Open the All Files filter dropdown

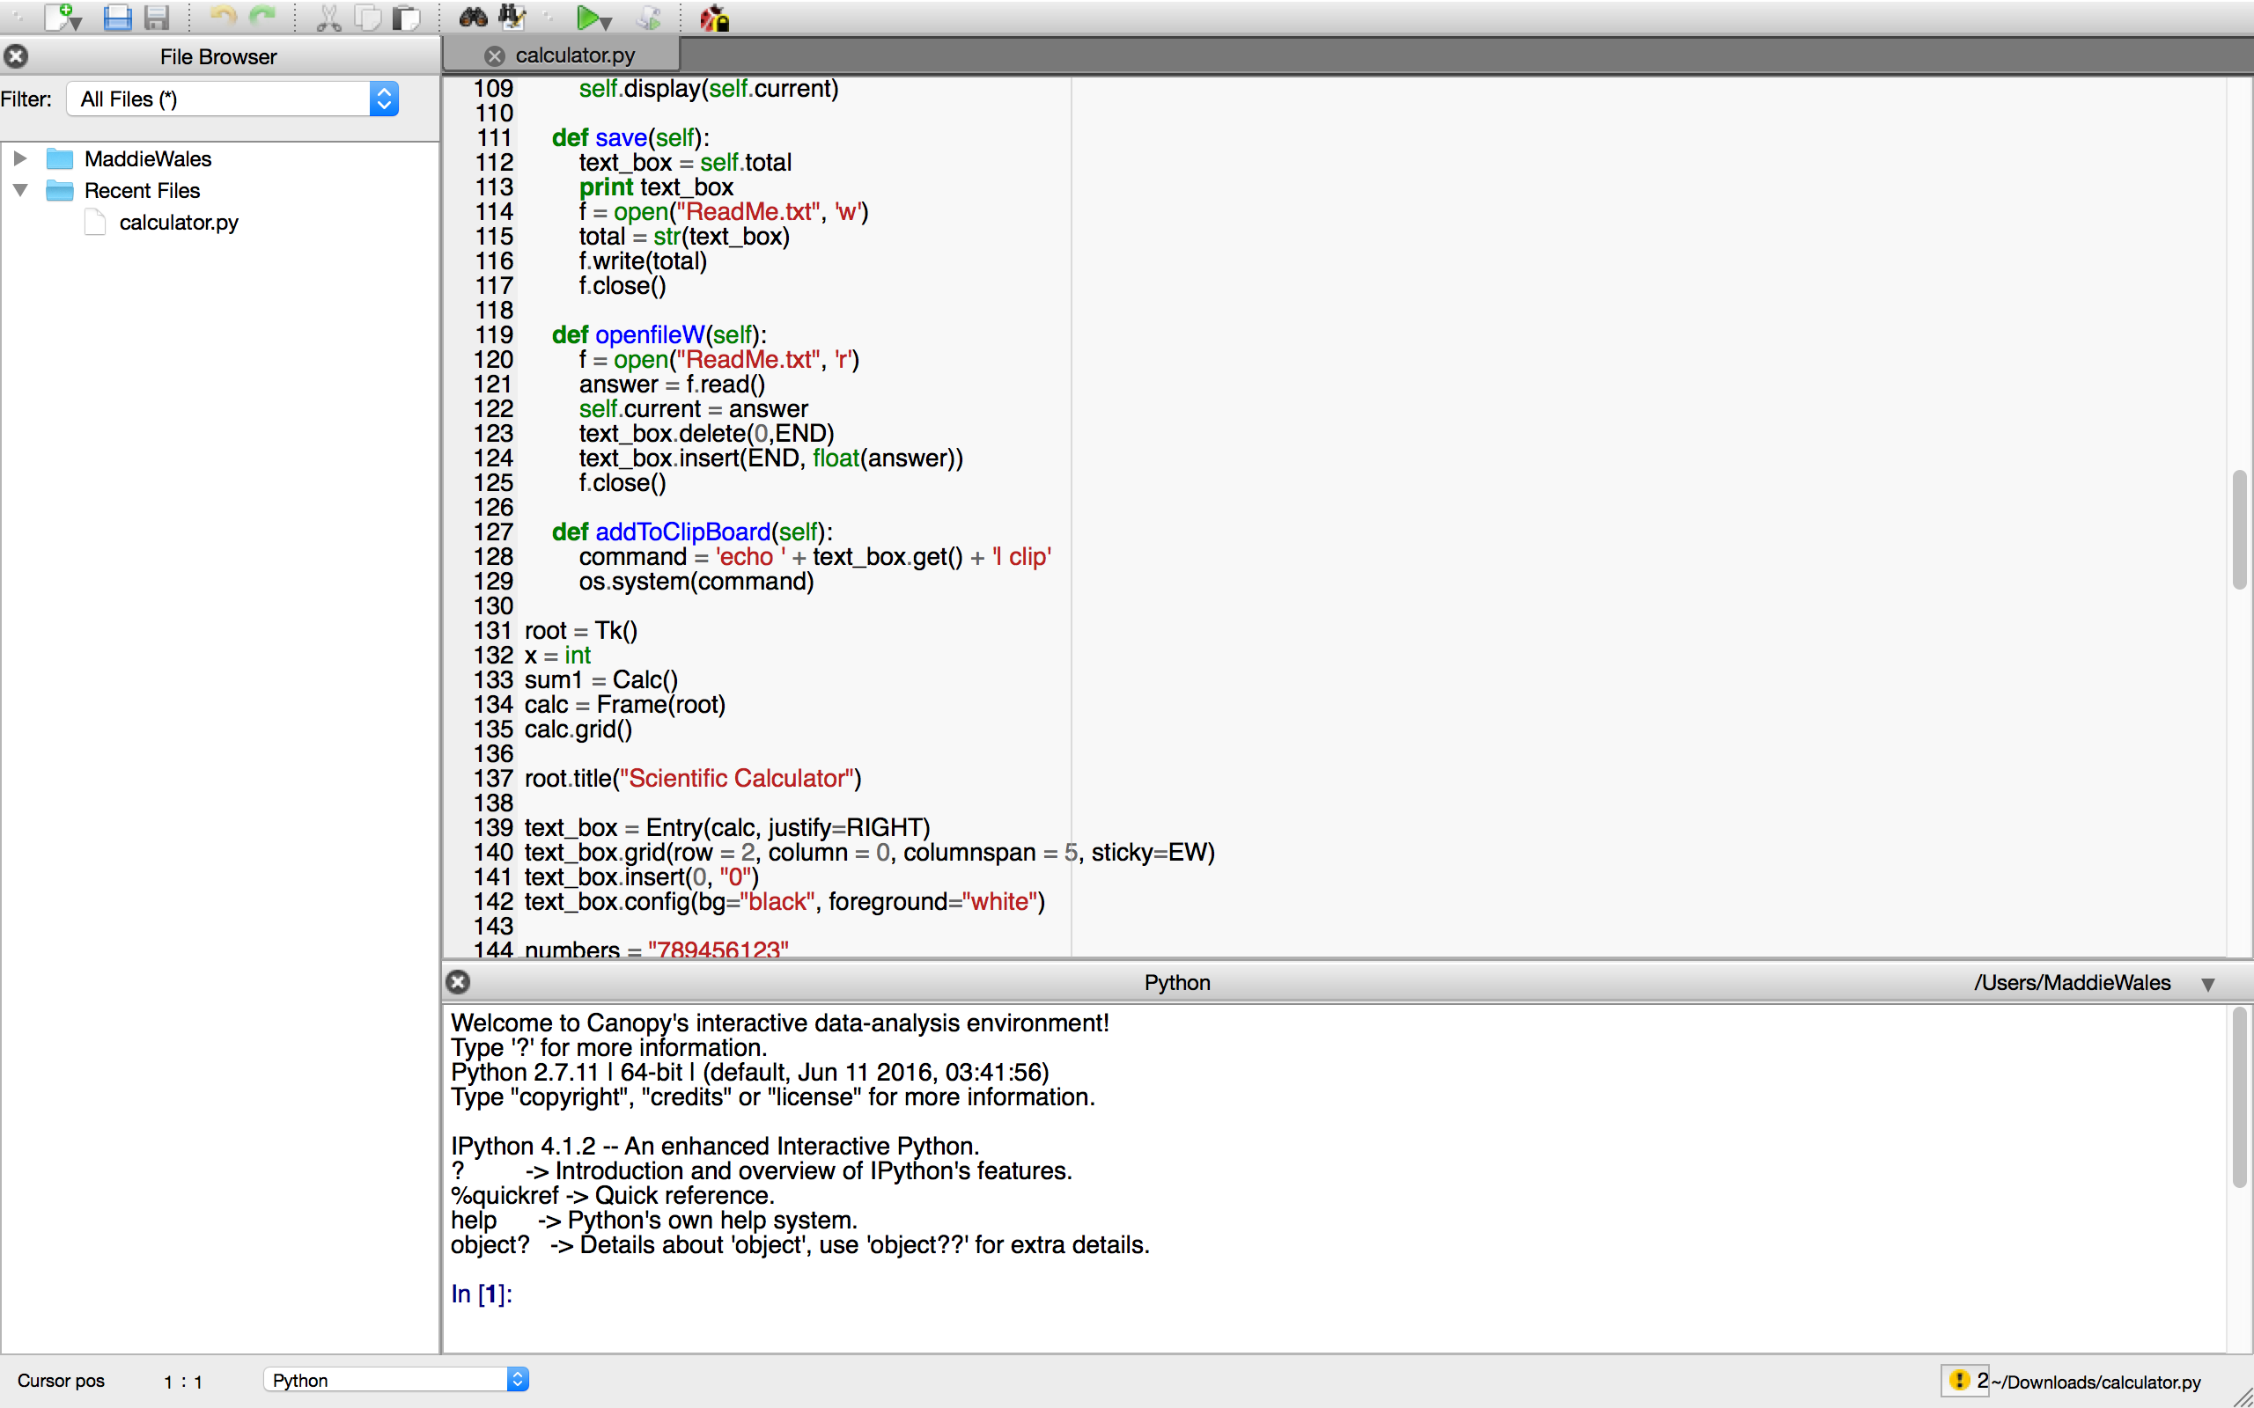(x=232, y=99)
